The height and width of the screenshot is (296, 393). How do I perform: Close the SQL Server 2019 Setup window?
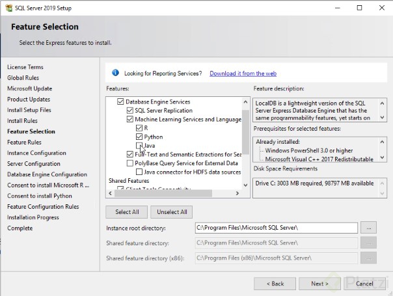[x=382, y=8]
